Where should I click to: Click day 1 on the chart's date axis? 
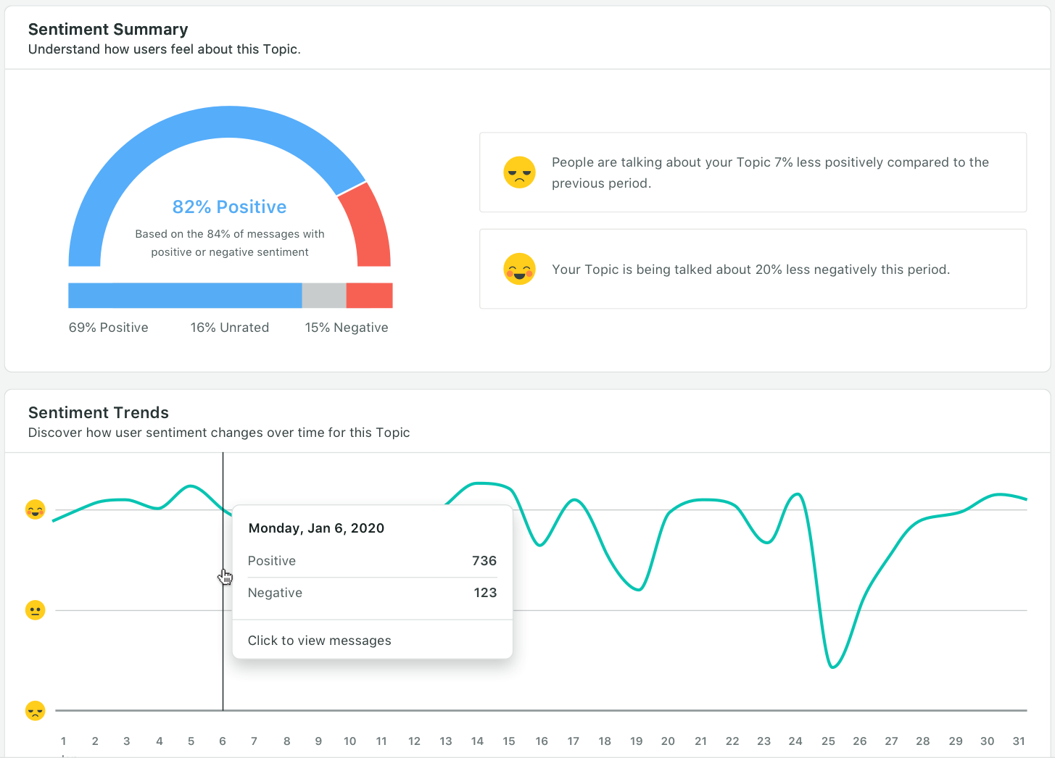(x=64, y=741)
